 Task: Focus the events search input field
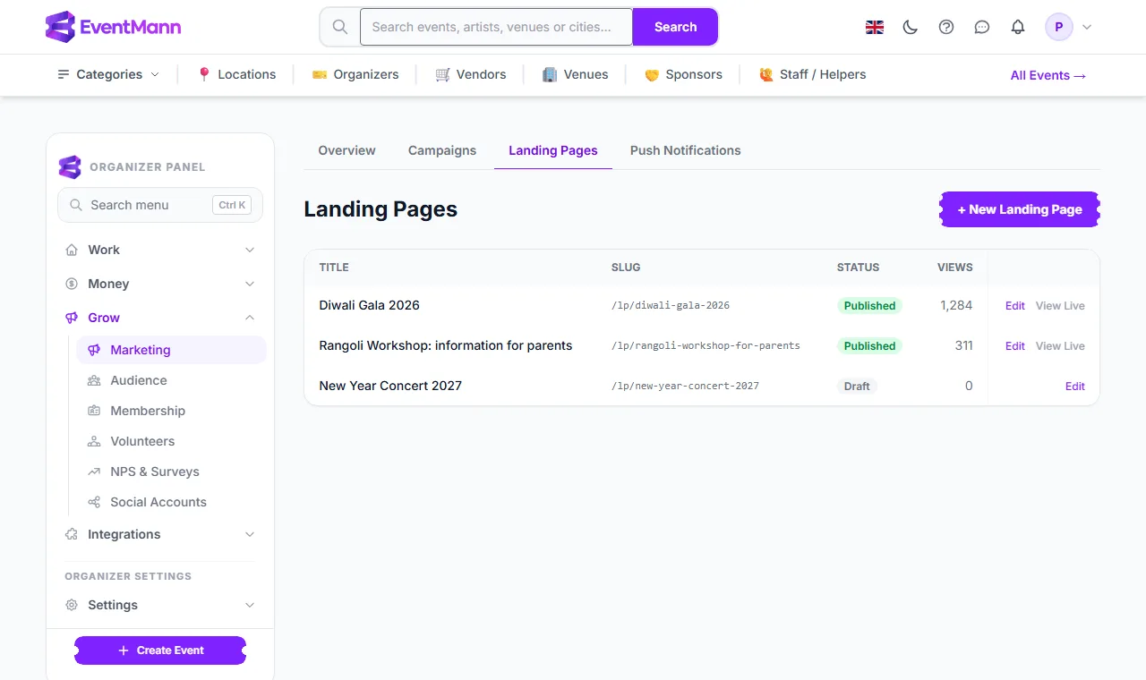pyautogui.click(x=496, y=27)
